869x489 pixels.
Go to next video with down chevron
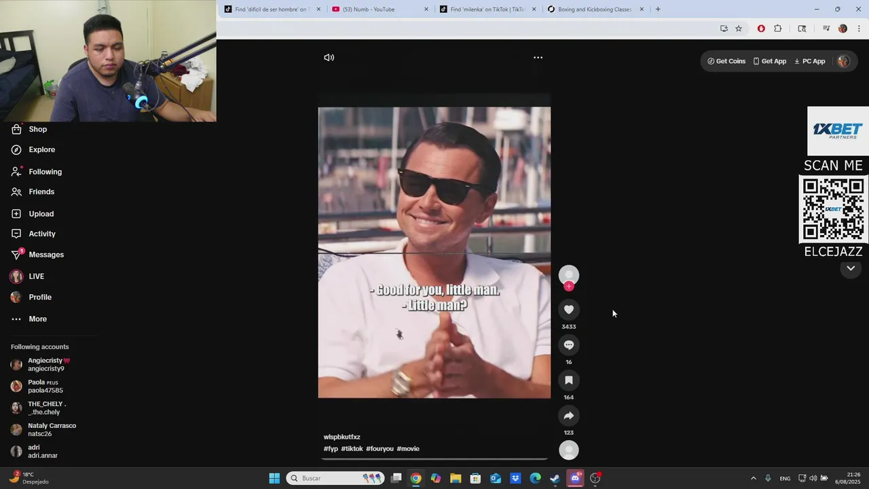tap(851, 268)
